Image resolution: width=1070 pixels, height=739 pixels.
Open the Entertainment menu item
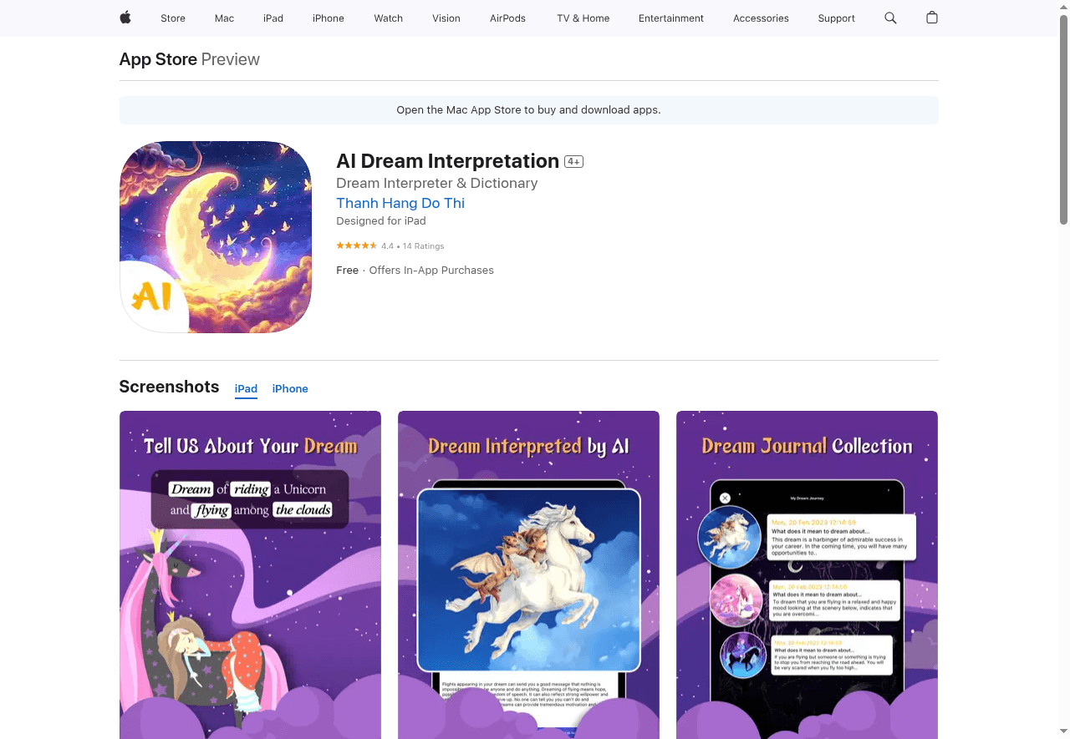coord(671,18)
